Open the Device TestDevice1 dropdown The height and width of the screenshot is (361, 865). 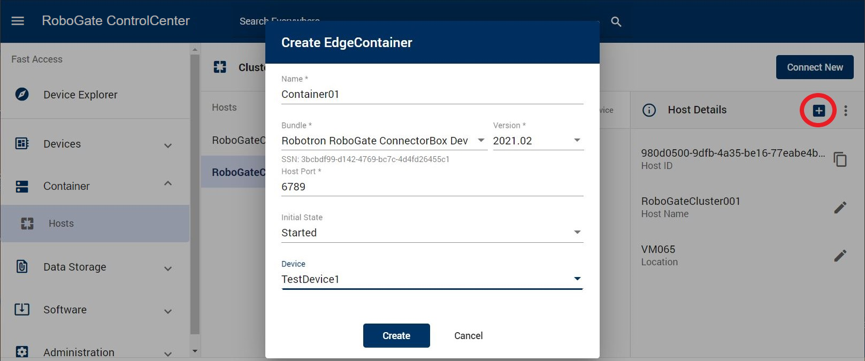pos(577,279)
